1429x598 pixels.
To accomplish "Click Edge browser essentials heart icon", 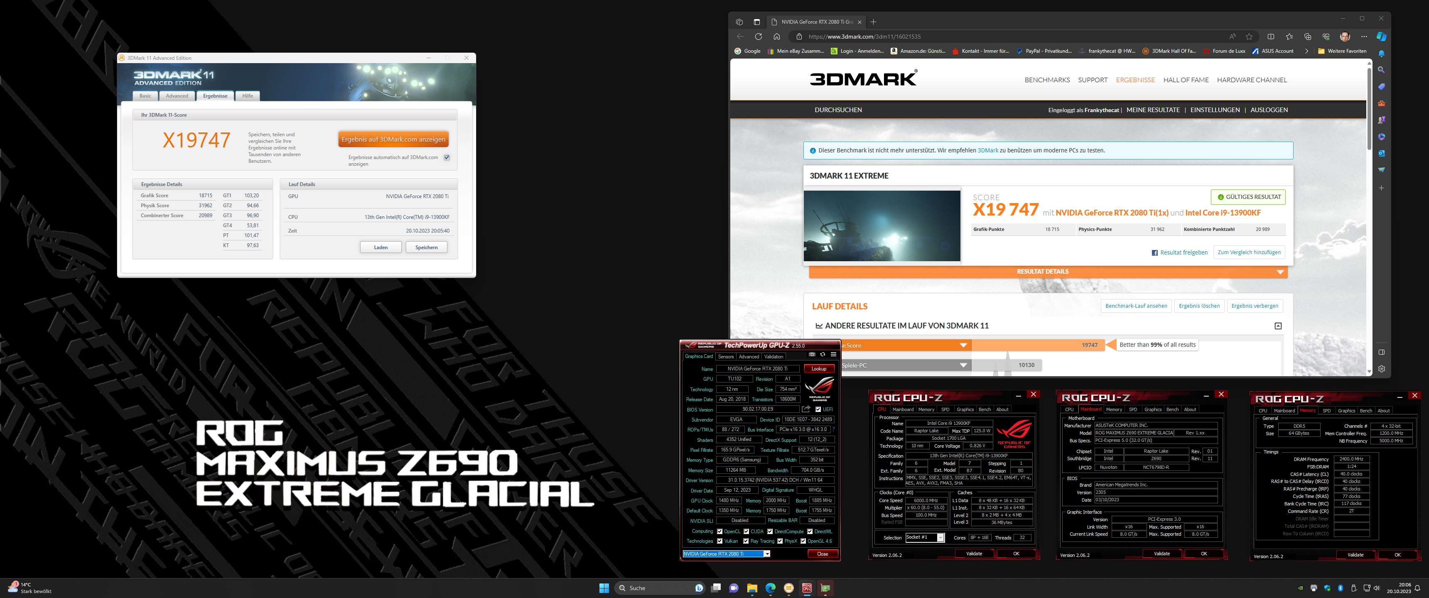I will click(1326, 37).
